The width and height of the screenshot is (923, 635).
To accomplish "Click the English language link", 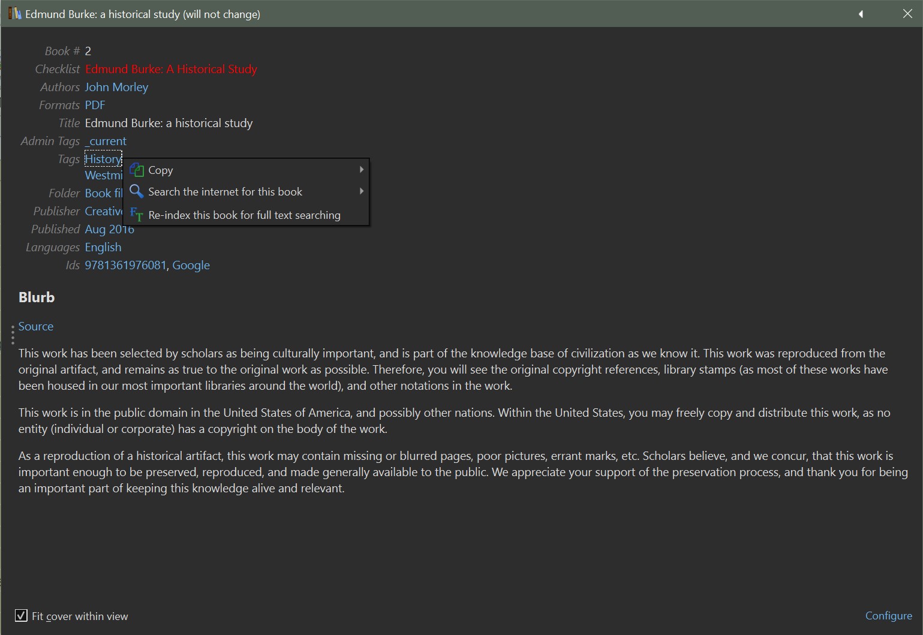I will (103, 247).
